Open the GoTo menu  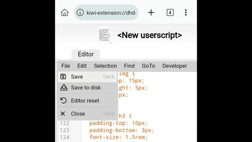pos(148,66)
